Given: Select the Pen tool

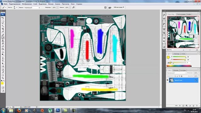Looking at the screenshot, I should click(x=3, y=58).
